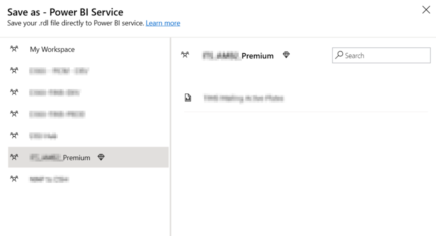Click into the Search field
The height and width of the screenshot is (236, 436).
[381, 55]
